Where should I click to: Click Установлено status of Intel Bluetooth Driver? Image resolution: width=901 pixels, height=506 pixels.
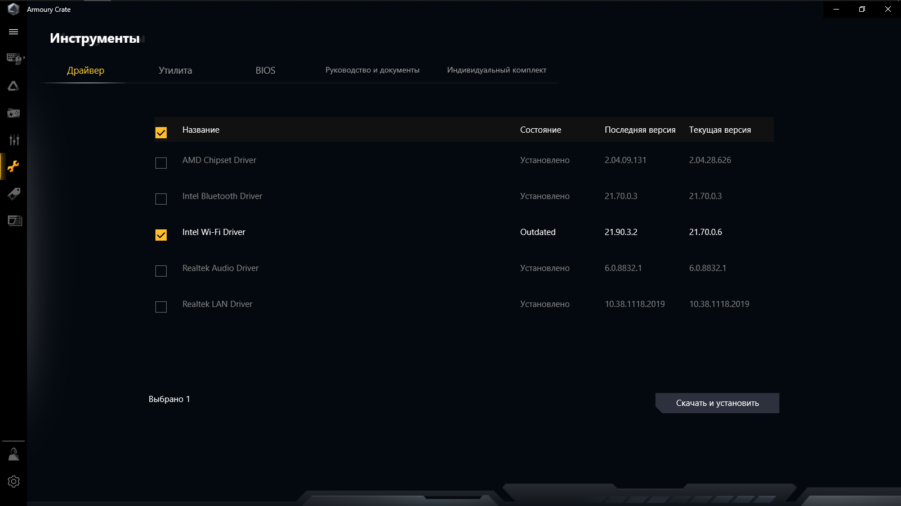click(x=545, y=196)
